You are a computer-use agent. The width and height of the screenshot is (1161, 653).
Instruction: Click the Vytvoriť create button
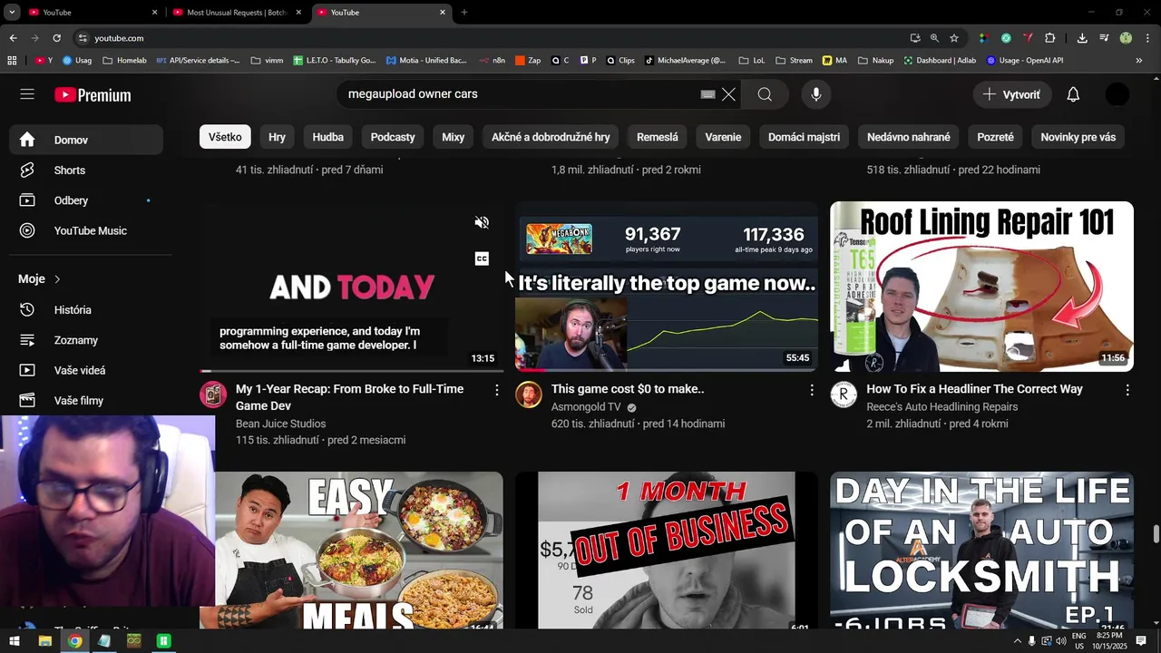(x=1012, y=94)
